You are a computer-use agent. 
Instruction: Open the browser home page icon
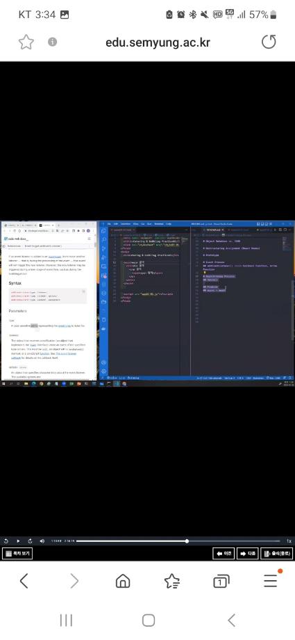[x=123, y=581]
